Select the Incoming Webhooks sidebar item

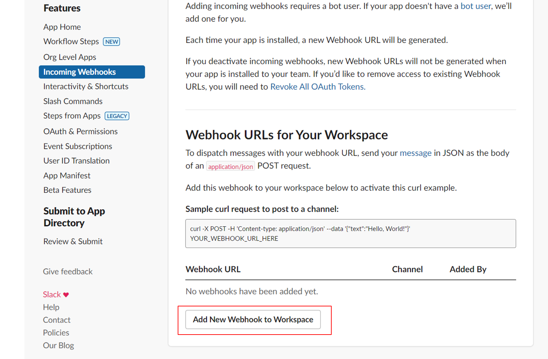pos(92,72)
